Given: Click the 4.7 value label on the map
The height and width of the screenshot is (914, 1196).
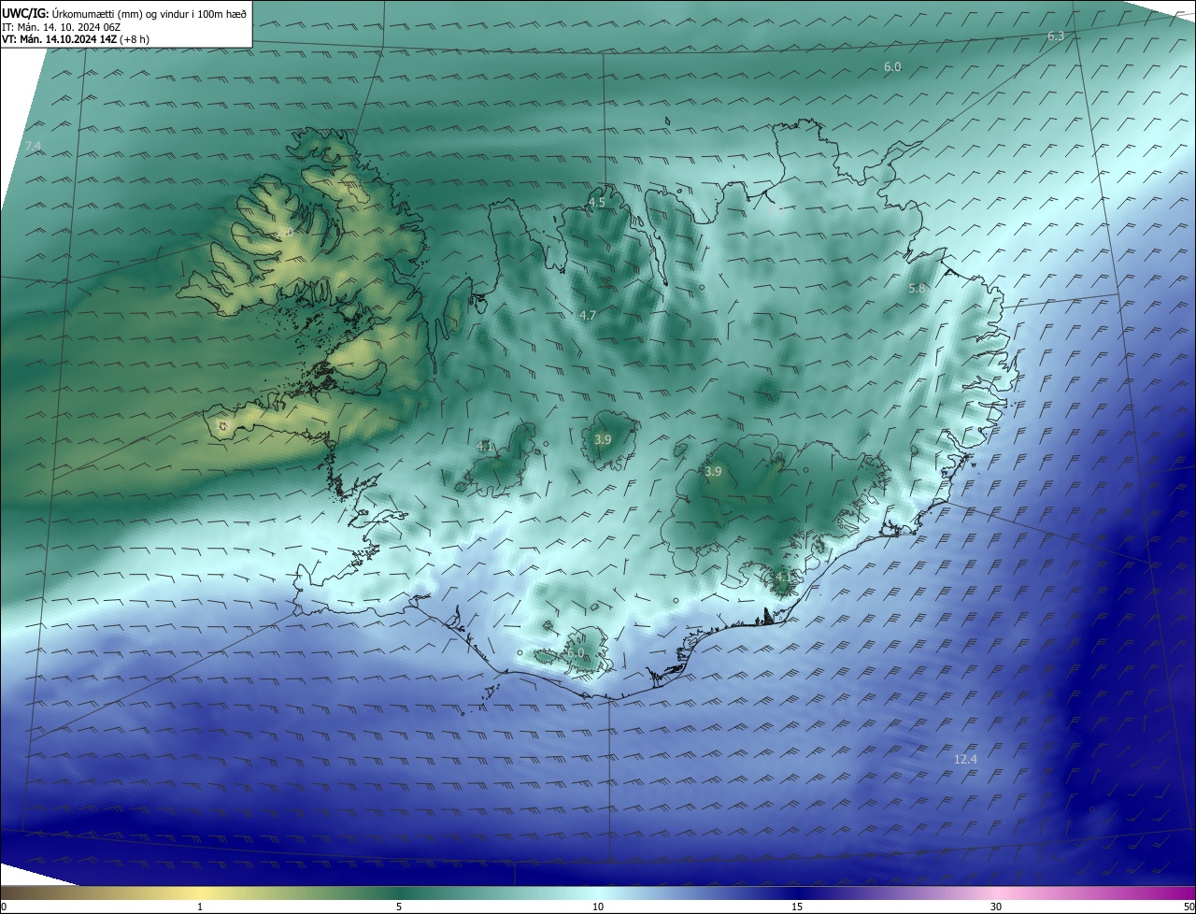Looking at the screenshot, I should point(588,316).
